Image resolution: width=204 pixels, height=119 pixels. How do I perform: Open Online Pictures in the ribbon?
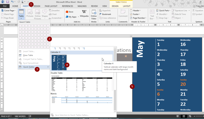point(38,15)
